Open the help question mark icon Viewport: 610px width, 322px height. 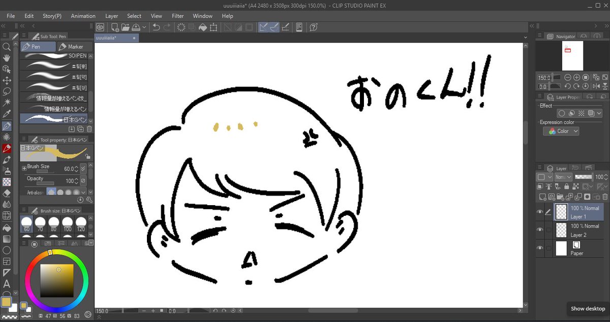(314, 27)
